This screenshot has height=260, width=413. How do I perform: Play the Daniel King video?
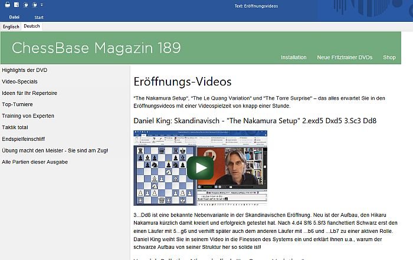click(x=201, y=168)
